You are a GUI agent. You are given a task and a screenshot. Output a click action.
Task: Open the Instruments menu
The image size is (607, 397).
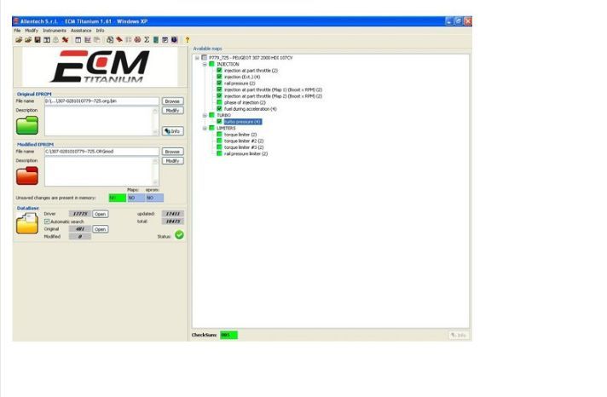(x=55, y=30)
